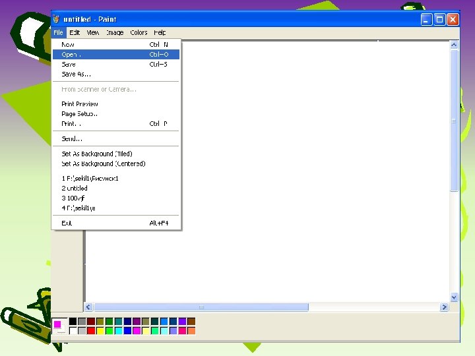Screen dimensions: 475x356
Task: Choose Exit from the File menu
Action: pyautogui.click(x=116, y=223)
